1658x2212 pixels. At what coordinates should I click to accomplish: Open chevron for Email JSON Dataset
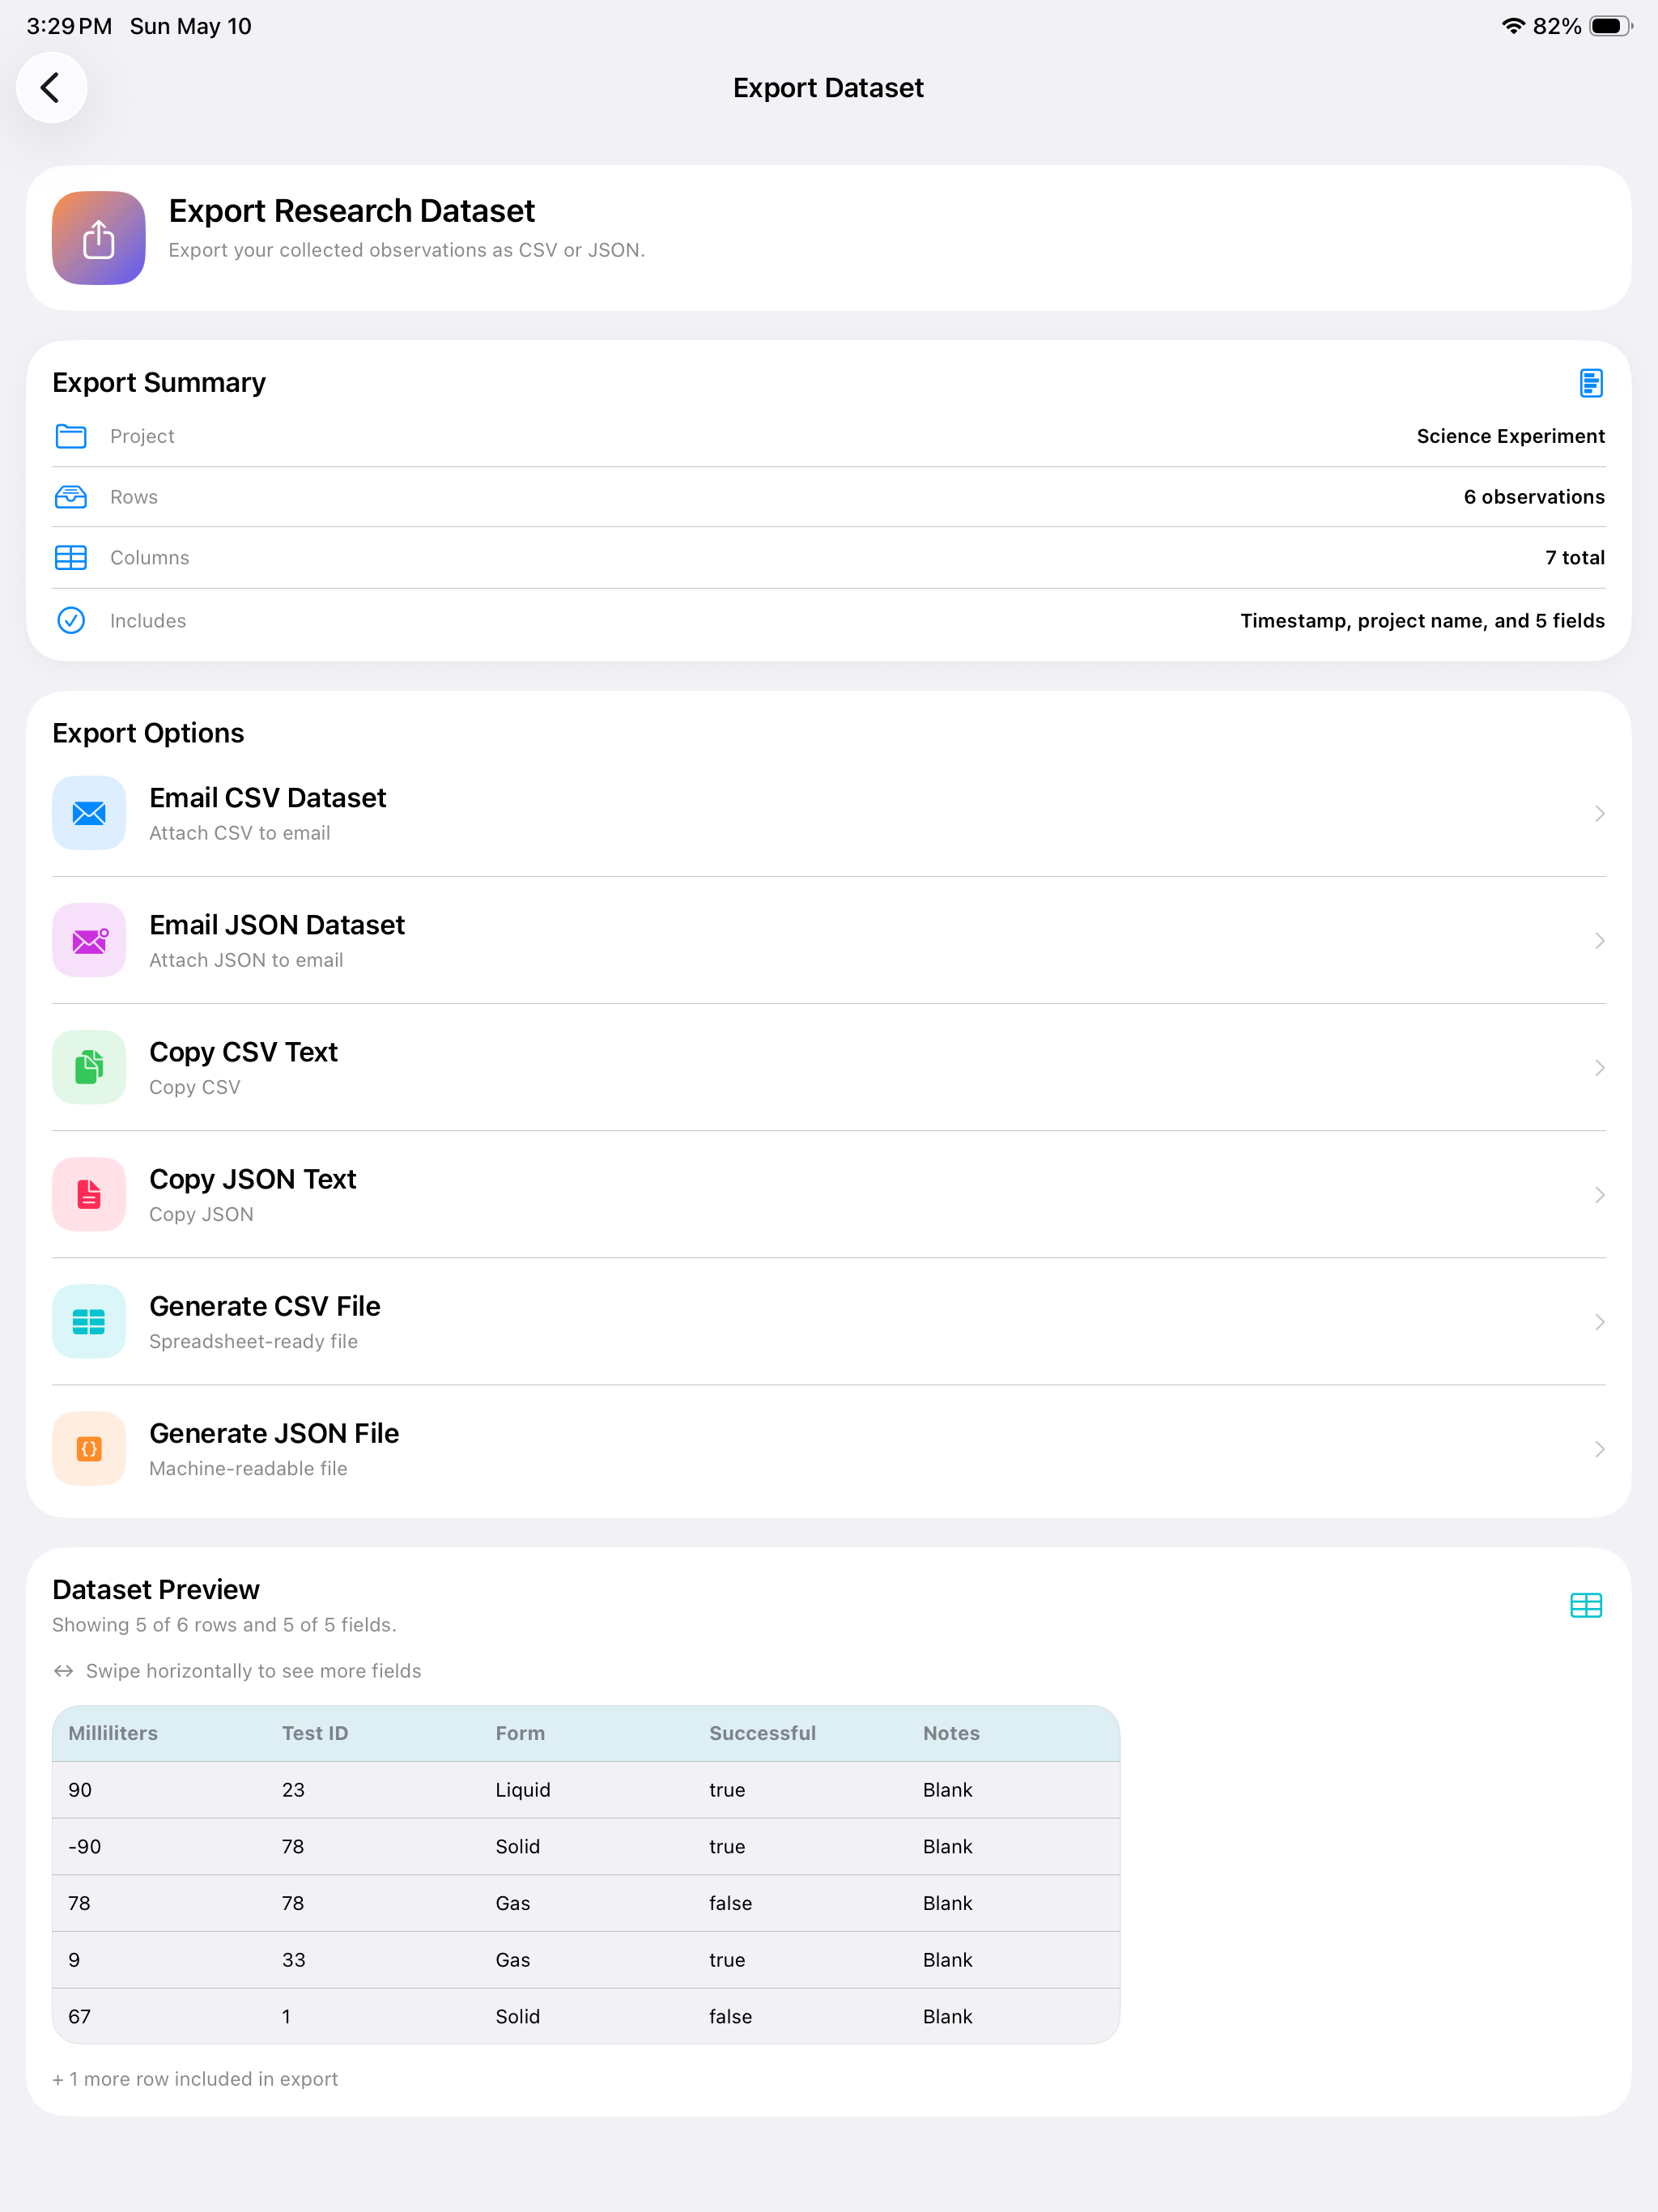pos(1599,940)
